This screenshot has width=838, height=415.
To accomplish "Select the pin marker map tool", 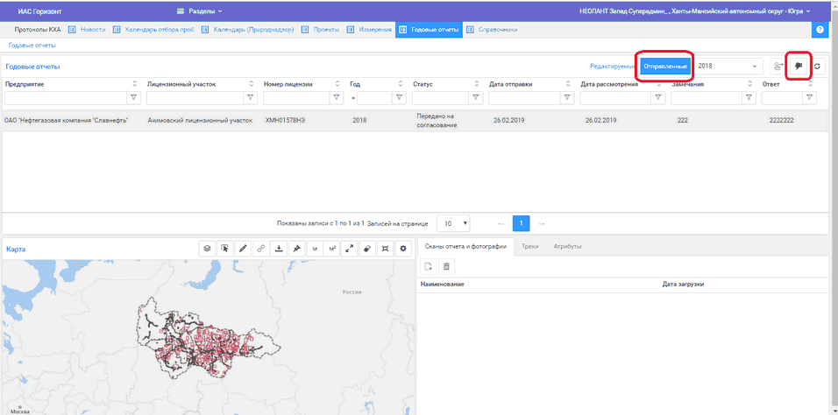I will (296, 249).
